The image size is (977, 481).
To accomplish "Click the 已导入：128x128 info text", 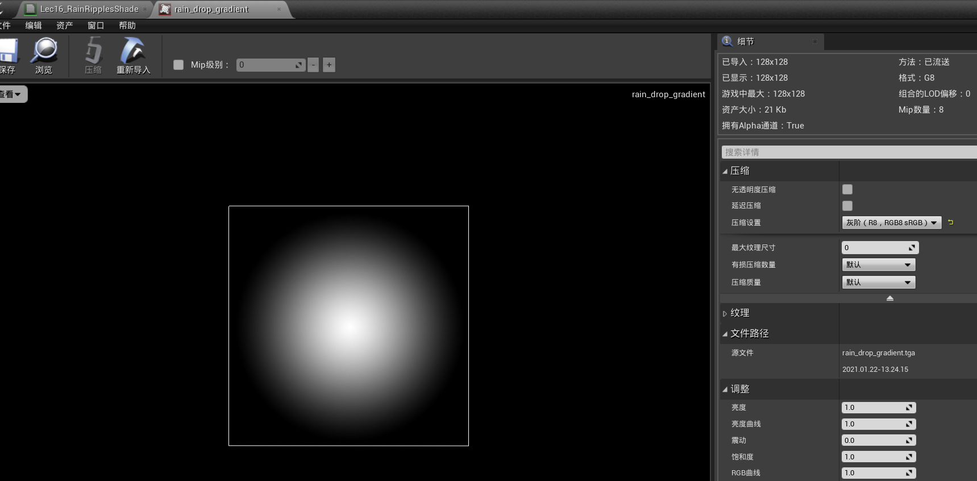I will coord(755,62).
